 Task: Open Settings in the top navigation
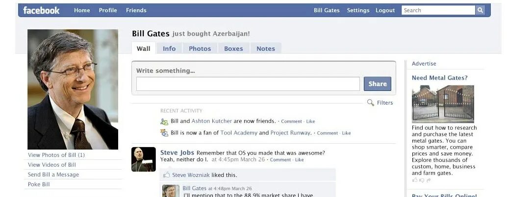pos(358,10)
